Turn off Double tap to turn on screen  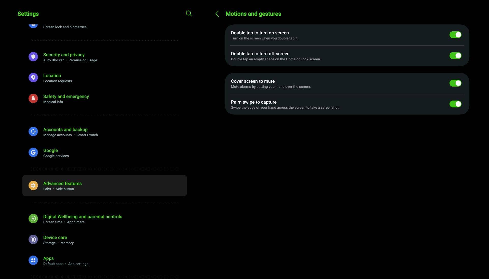(455, 35)
